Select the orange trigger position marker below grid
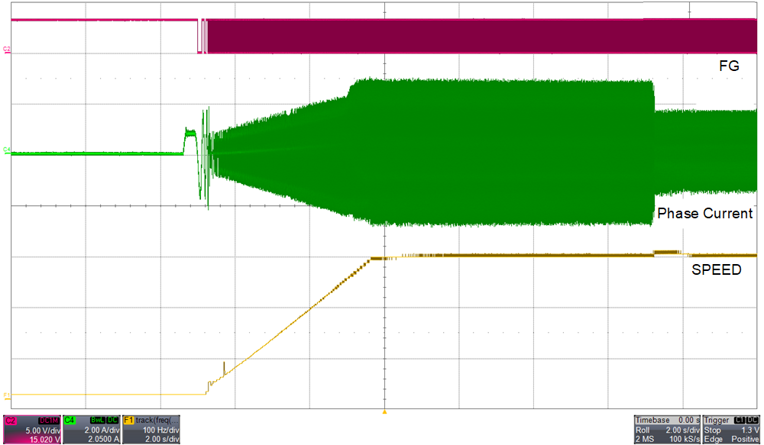Image resolution: width=764 pixels, height=445 pixels. point(385,412)
